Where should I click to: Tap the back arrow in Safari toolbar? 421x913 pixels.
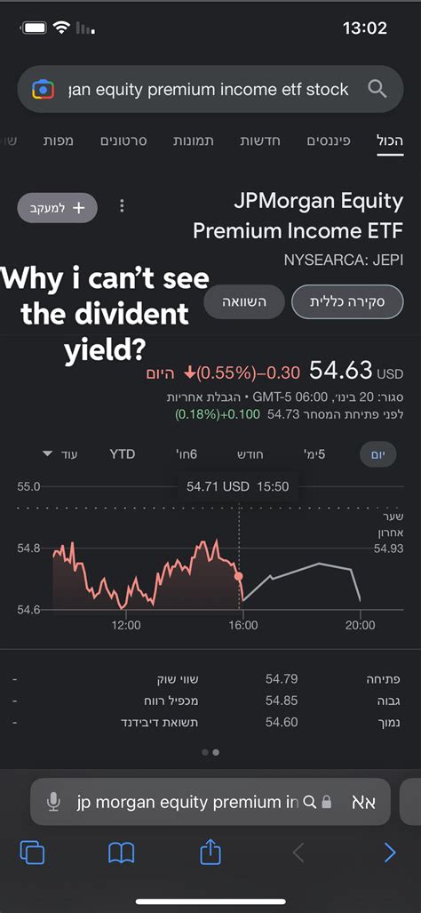point(298,853)
